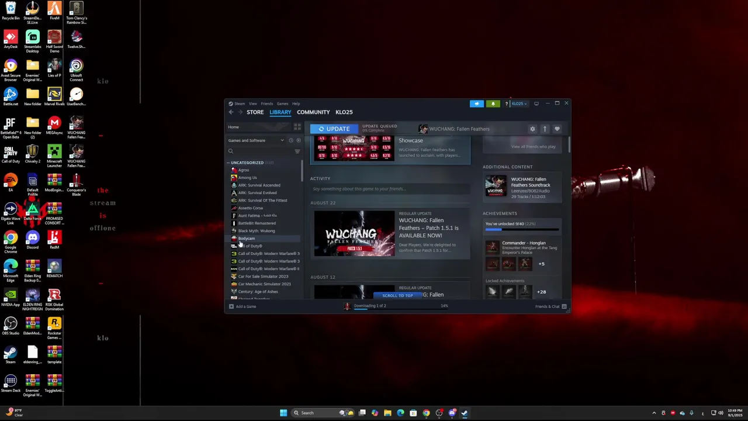Open View menu
748x421 pixels.
pos(252,103)
